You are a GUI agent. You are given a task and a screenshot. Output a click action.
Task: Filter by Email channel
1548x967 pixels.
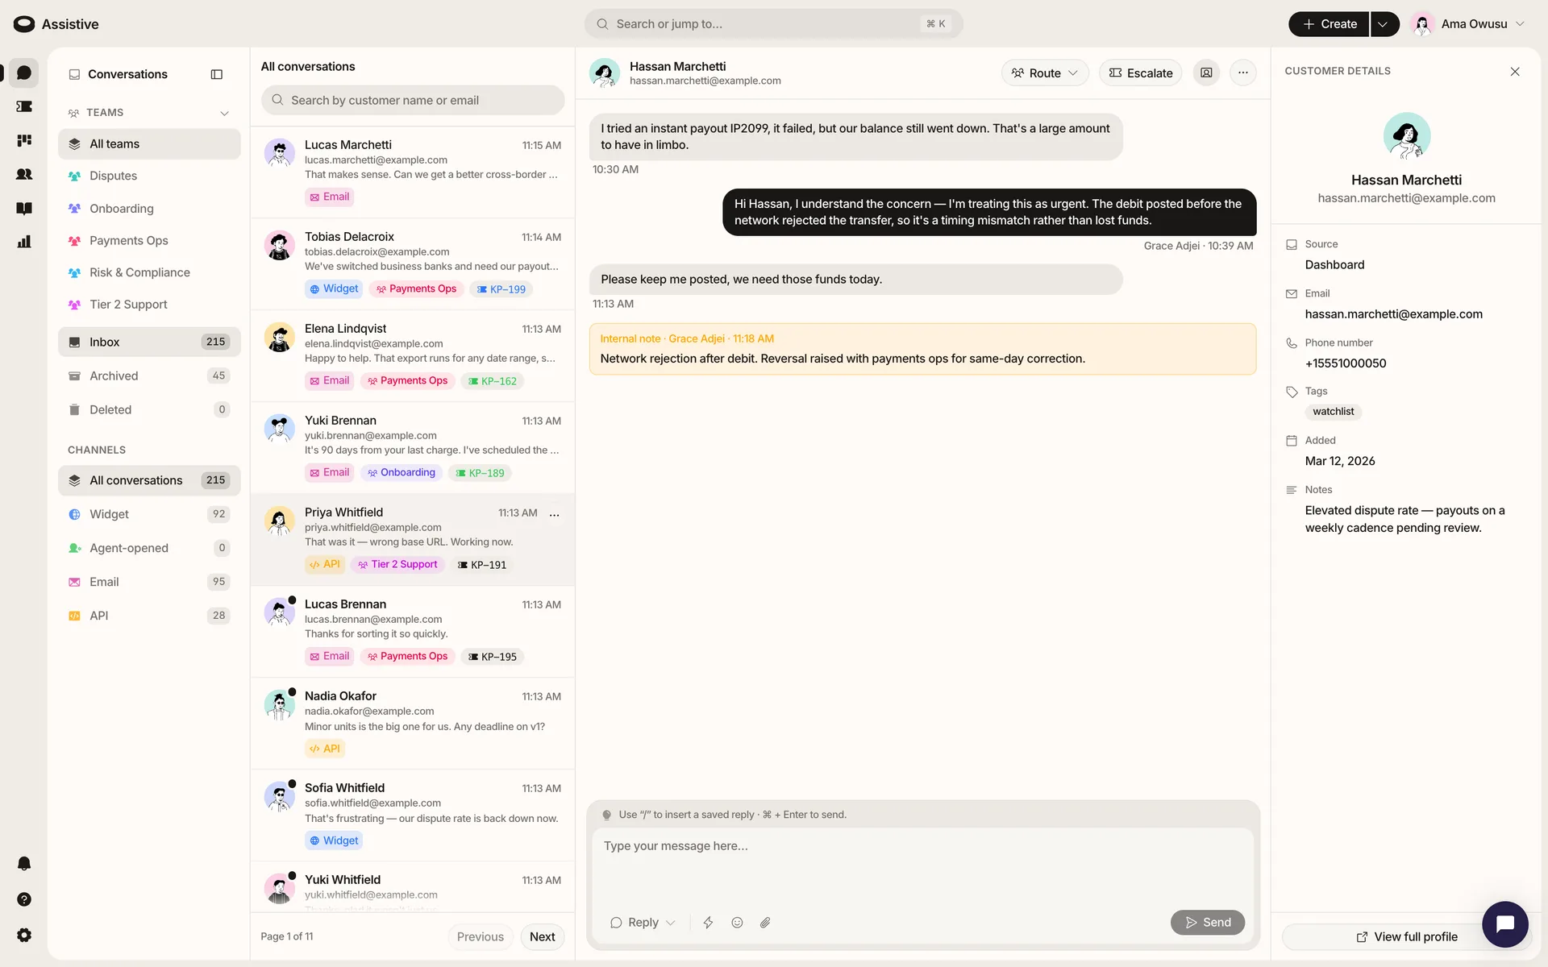click(x=149, y=582)
